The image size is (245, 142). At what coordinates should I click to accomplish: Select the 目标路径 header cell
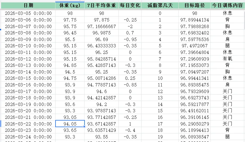pos(194,6)
